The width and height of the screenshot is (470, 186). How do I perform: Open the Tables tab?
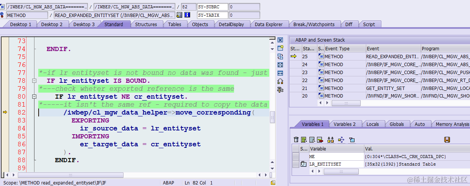coord(175,24)
